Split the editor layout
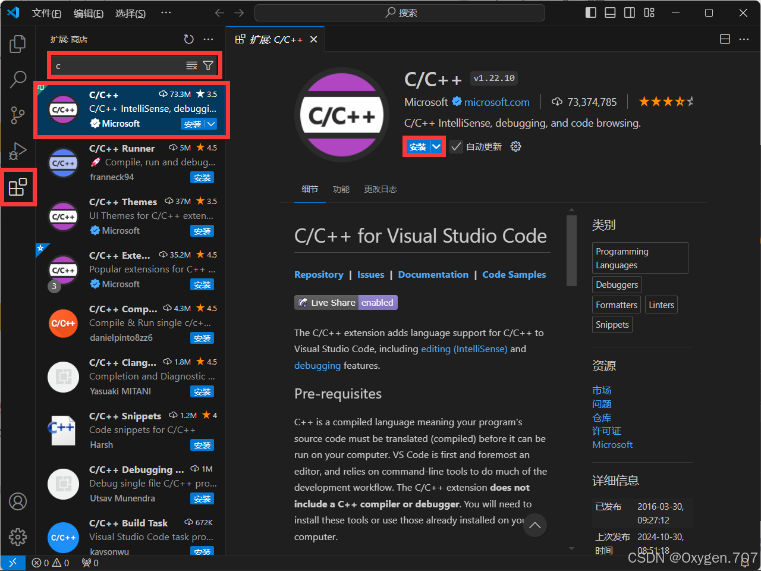 725,39
